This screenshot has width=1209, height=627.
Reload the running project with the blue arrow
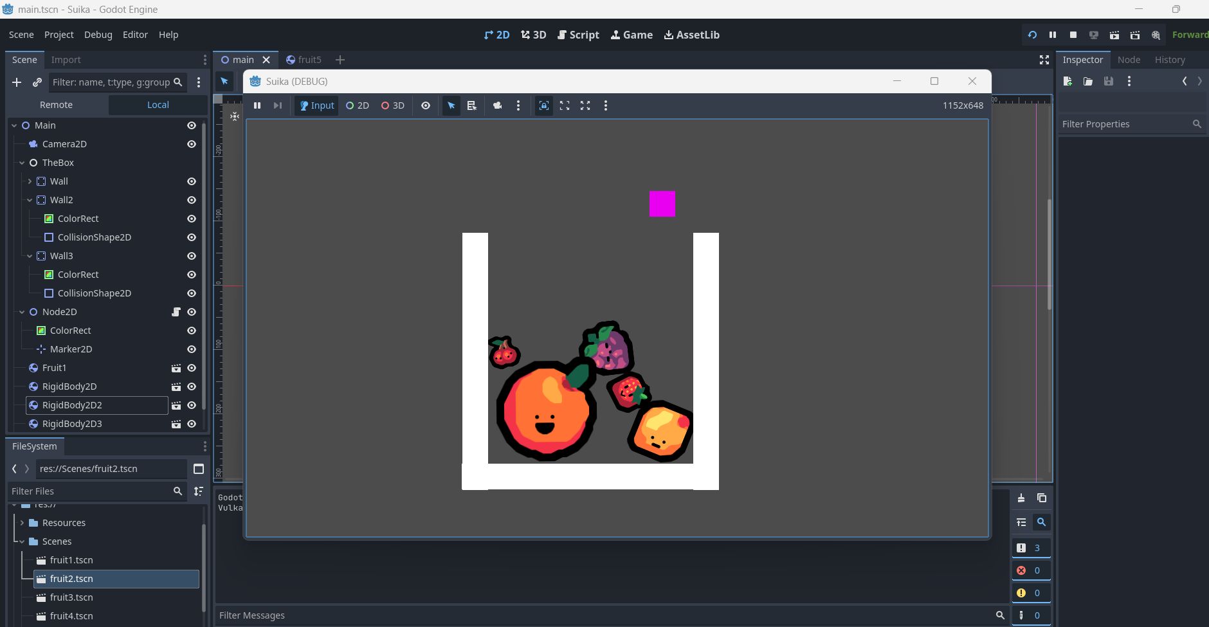[1032, 35]
